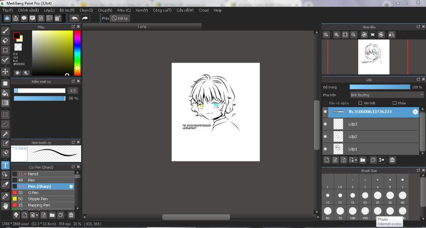426x228 pixels.
Task: Create a new layer in Lớp panel
Action: [x=327, y=160]
